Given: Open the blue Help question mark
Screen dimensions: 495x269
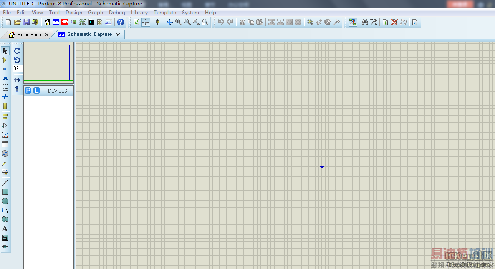Looking at the screenshot, I should coord(121,23).
